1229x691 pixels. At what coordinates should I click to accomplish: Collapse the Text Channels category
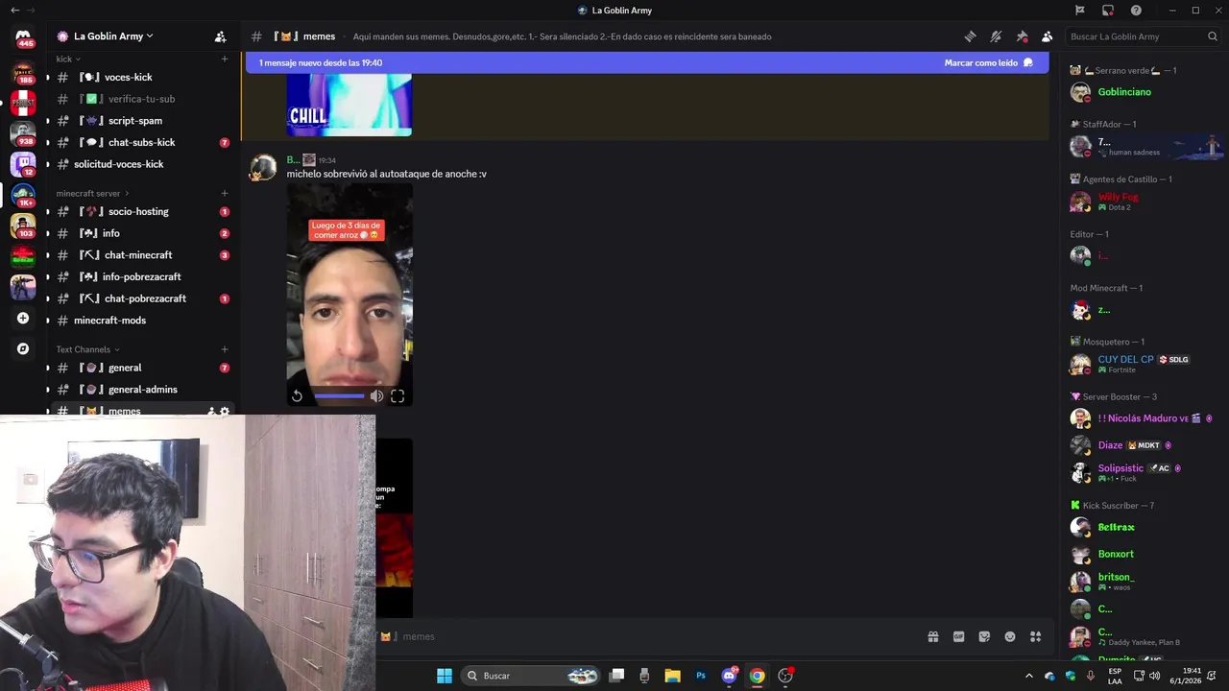coord(87,349)
